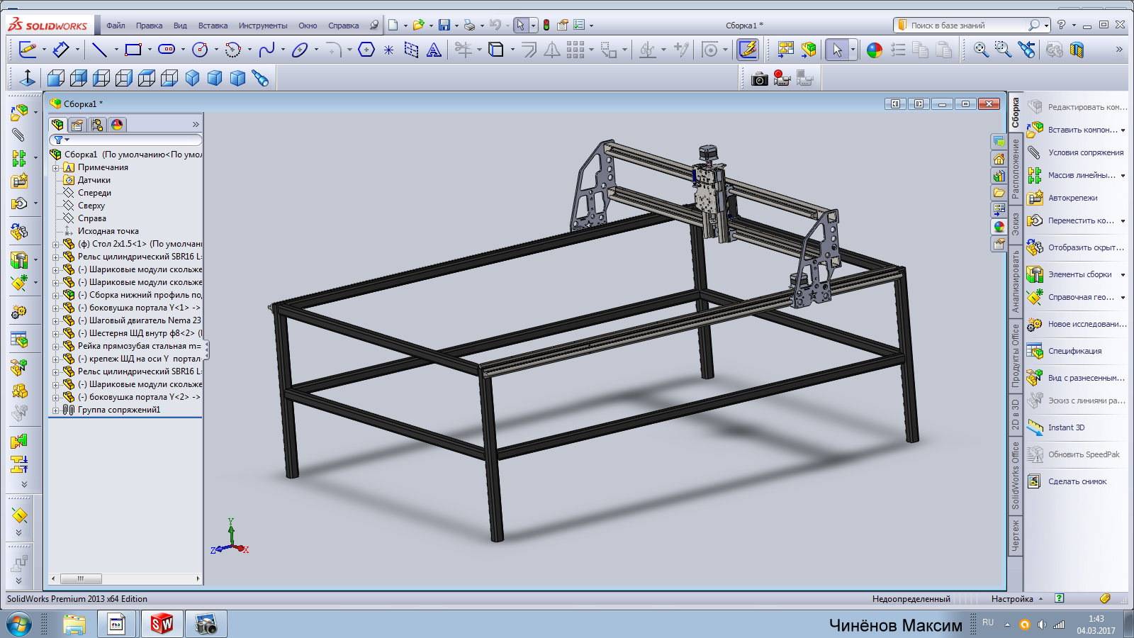Expand the Шаговый двигатель Nema 23 node
Image resolution: width=1134 pixels, height=638 pixels.
[x=56, y=321]
